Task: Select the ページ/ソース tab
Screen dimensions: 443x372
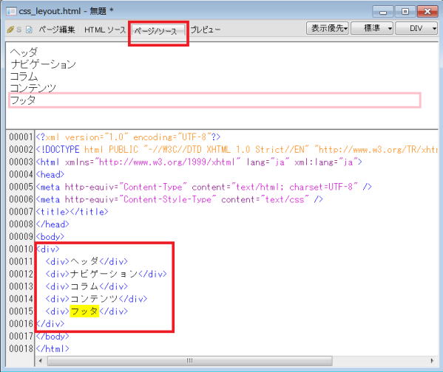Action: click(x=155, y=31)
